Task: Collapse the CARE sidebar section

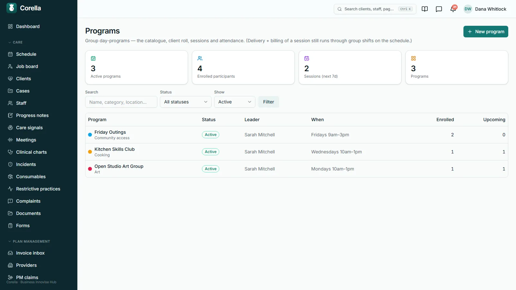Action: [15, 42]
